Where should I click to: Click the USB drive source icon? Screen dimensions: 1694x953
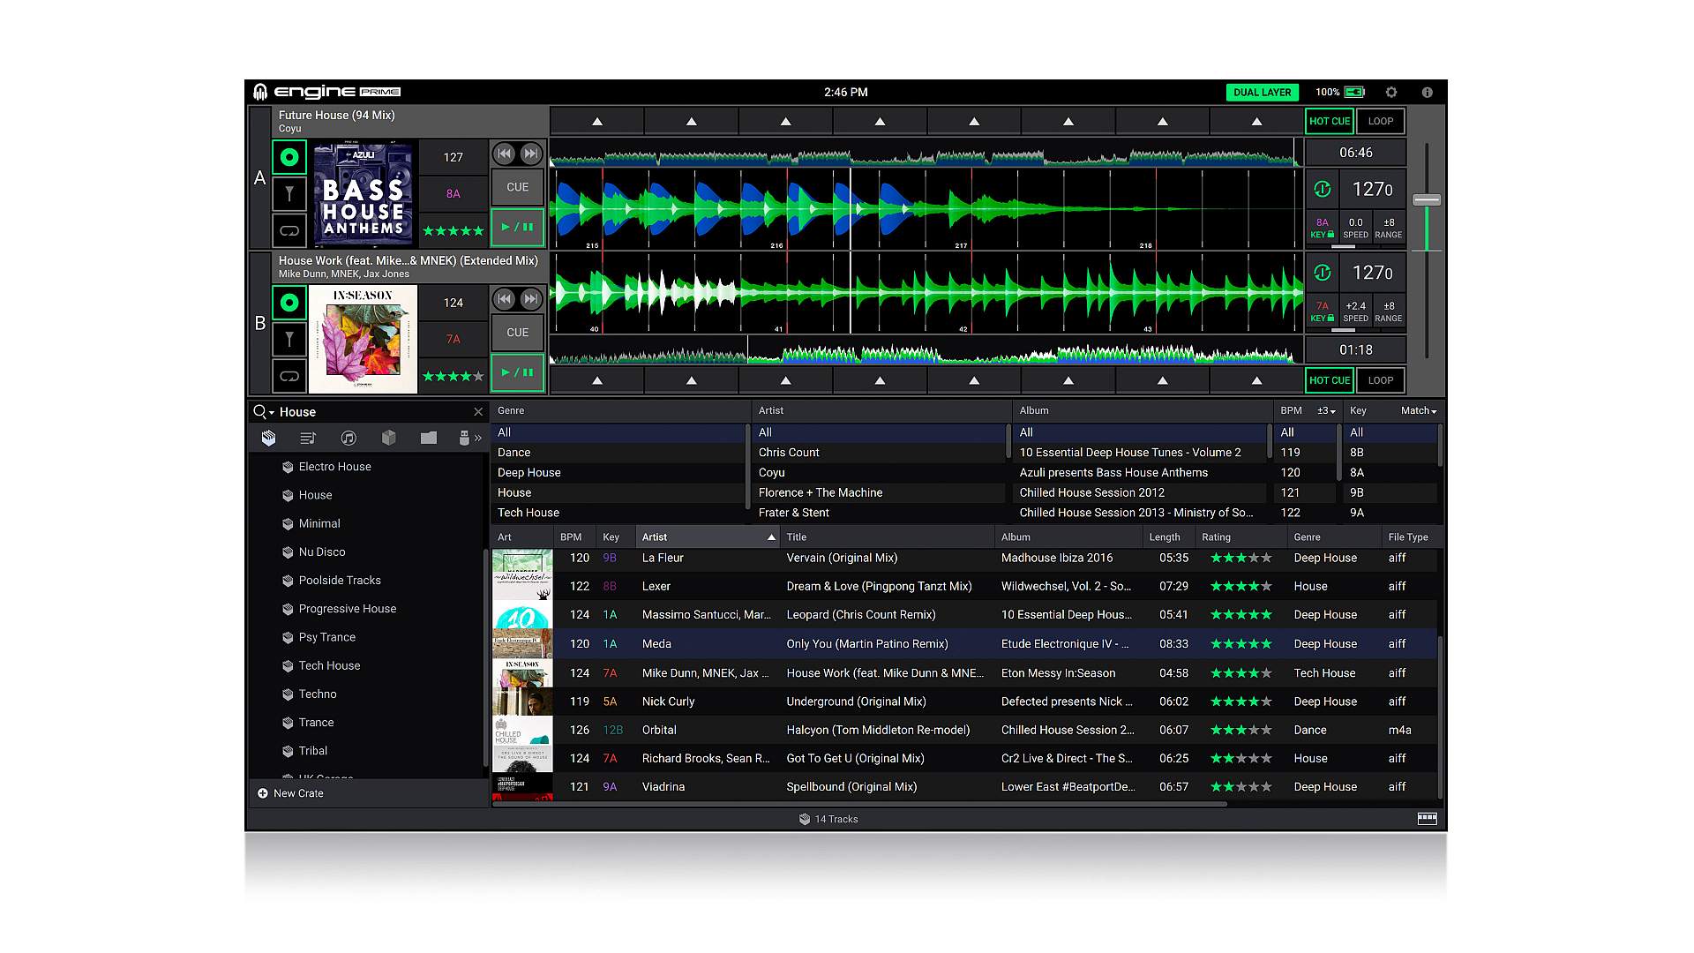[x=464, y=438]
